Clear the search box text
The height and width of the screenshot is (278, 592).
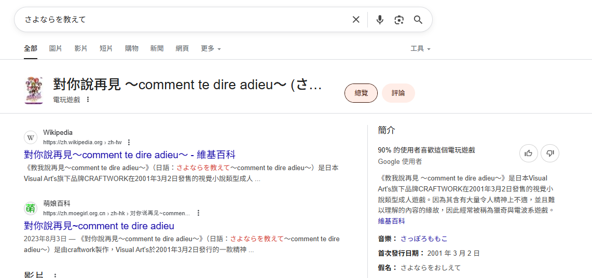[356, 20]
